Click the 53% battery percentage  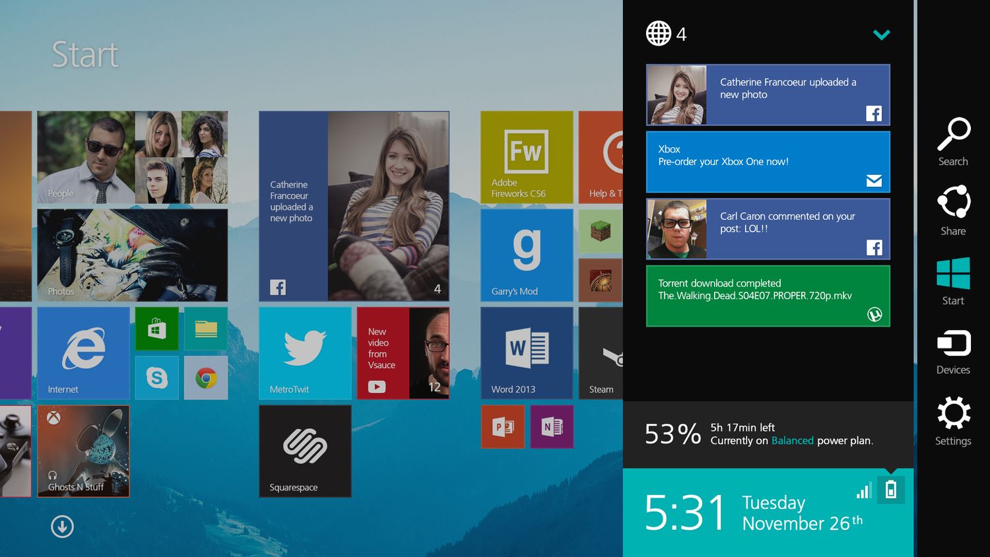673,434
